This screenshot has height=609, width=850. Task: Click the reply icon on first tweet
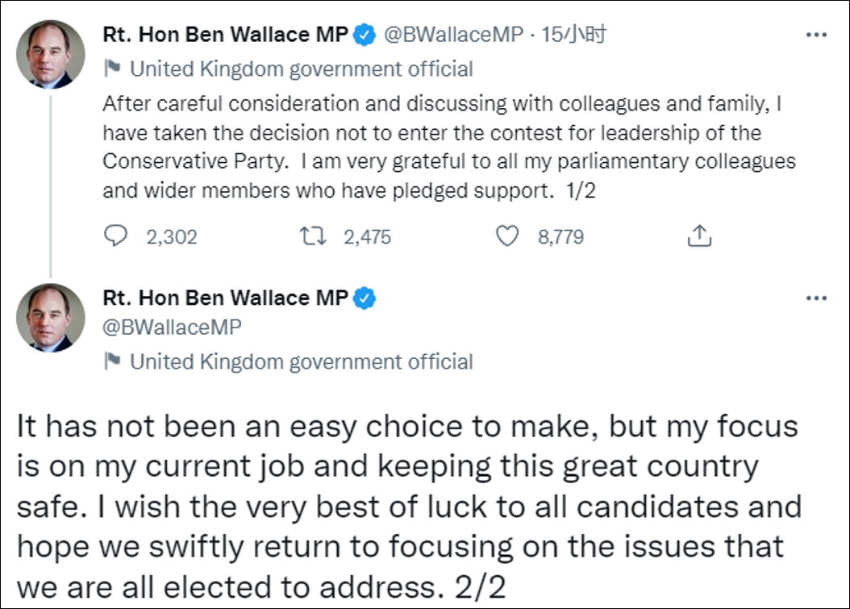(x=118, y=236)
